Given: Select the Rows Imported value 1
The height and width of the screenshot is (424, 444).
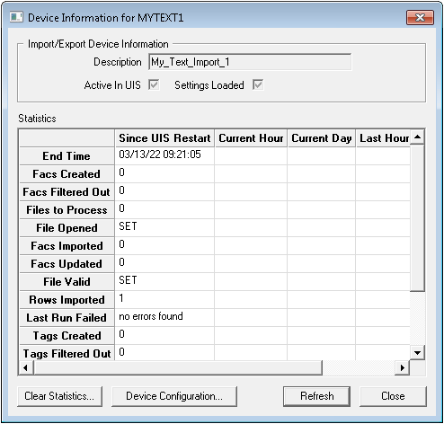Looking at the screenshot, I should [164, 299].
